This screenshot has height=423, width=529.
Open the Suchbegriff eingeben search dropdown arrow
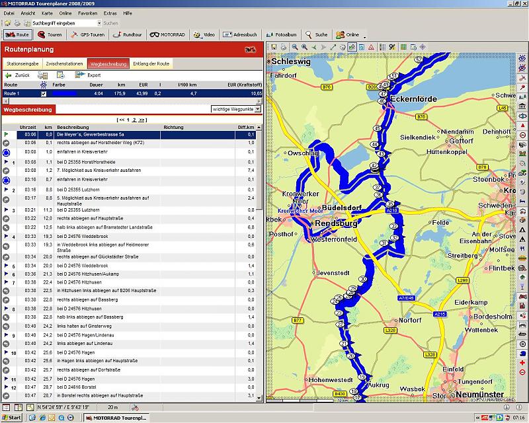(99, 23)
